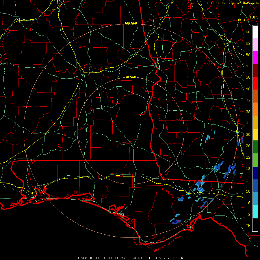Select the bright red 50 kft legend swatch
This screenshot has width=260, height=260.
(x=255, y=83)
